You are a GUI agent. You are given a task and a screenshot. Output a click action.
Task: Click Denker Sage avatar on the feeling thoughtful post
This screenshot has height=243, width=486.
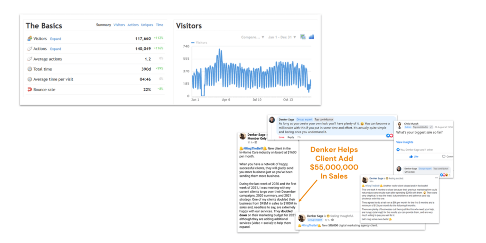click(x=301, y=217)
